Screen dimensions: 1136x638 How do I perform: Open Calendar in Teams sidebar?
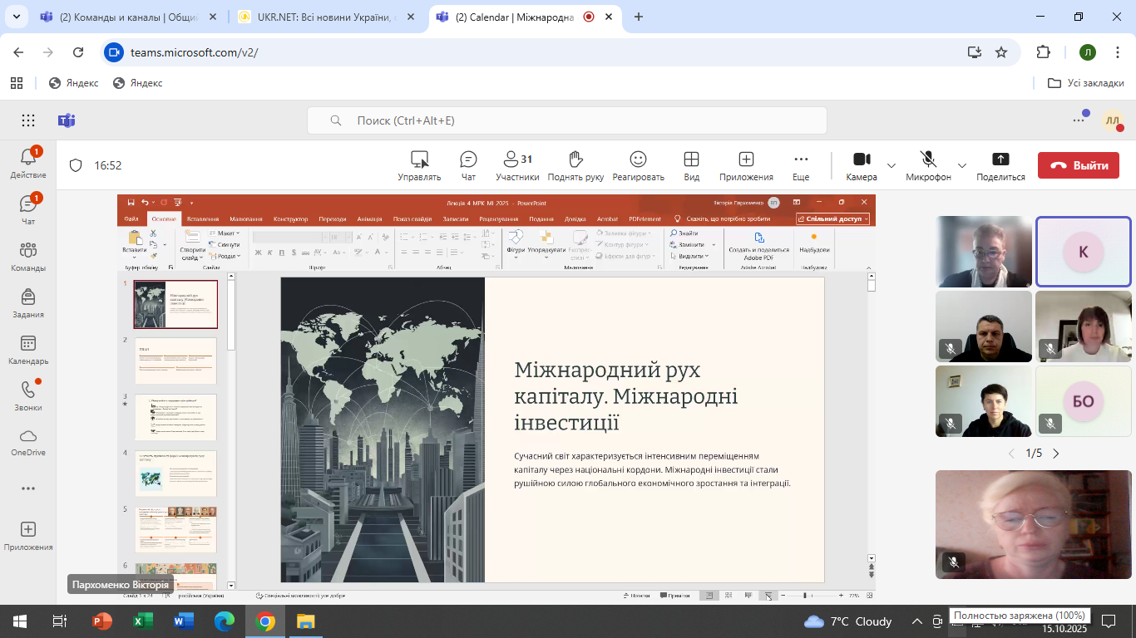click(x=28, y=350)
